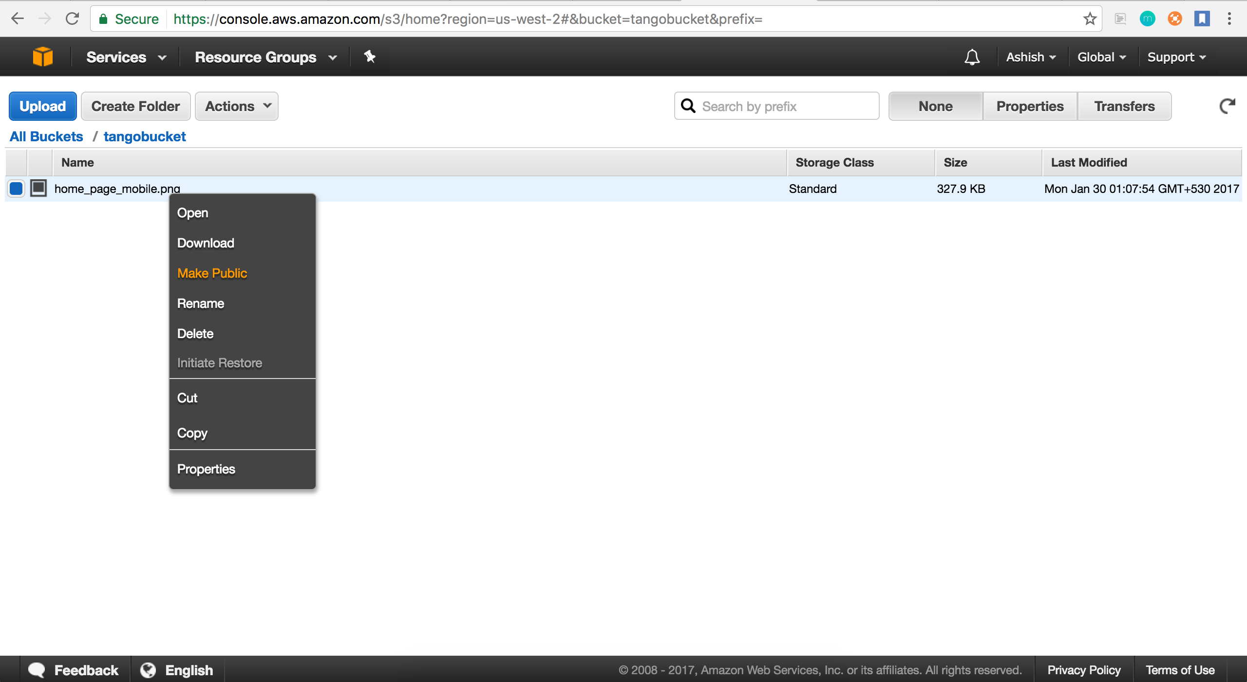
Task: Open the Actions dropdown
Action: pyautogui.click(x=237, y=106)
